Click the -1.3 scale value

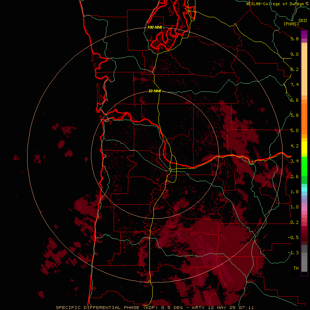click(293, 253)
